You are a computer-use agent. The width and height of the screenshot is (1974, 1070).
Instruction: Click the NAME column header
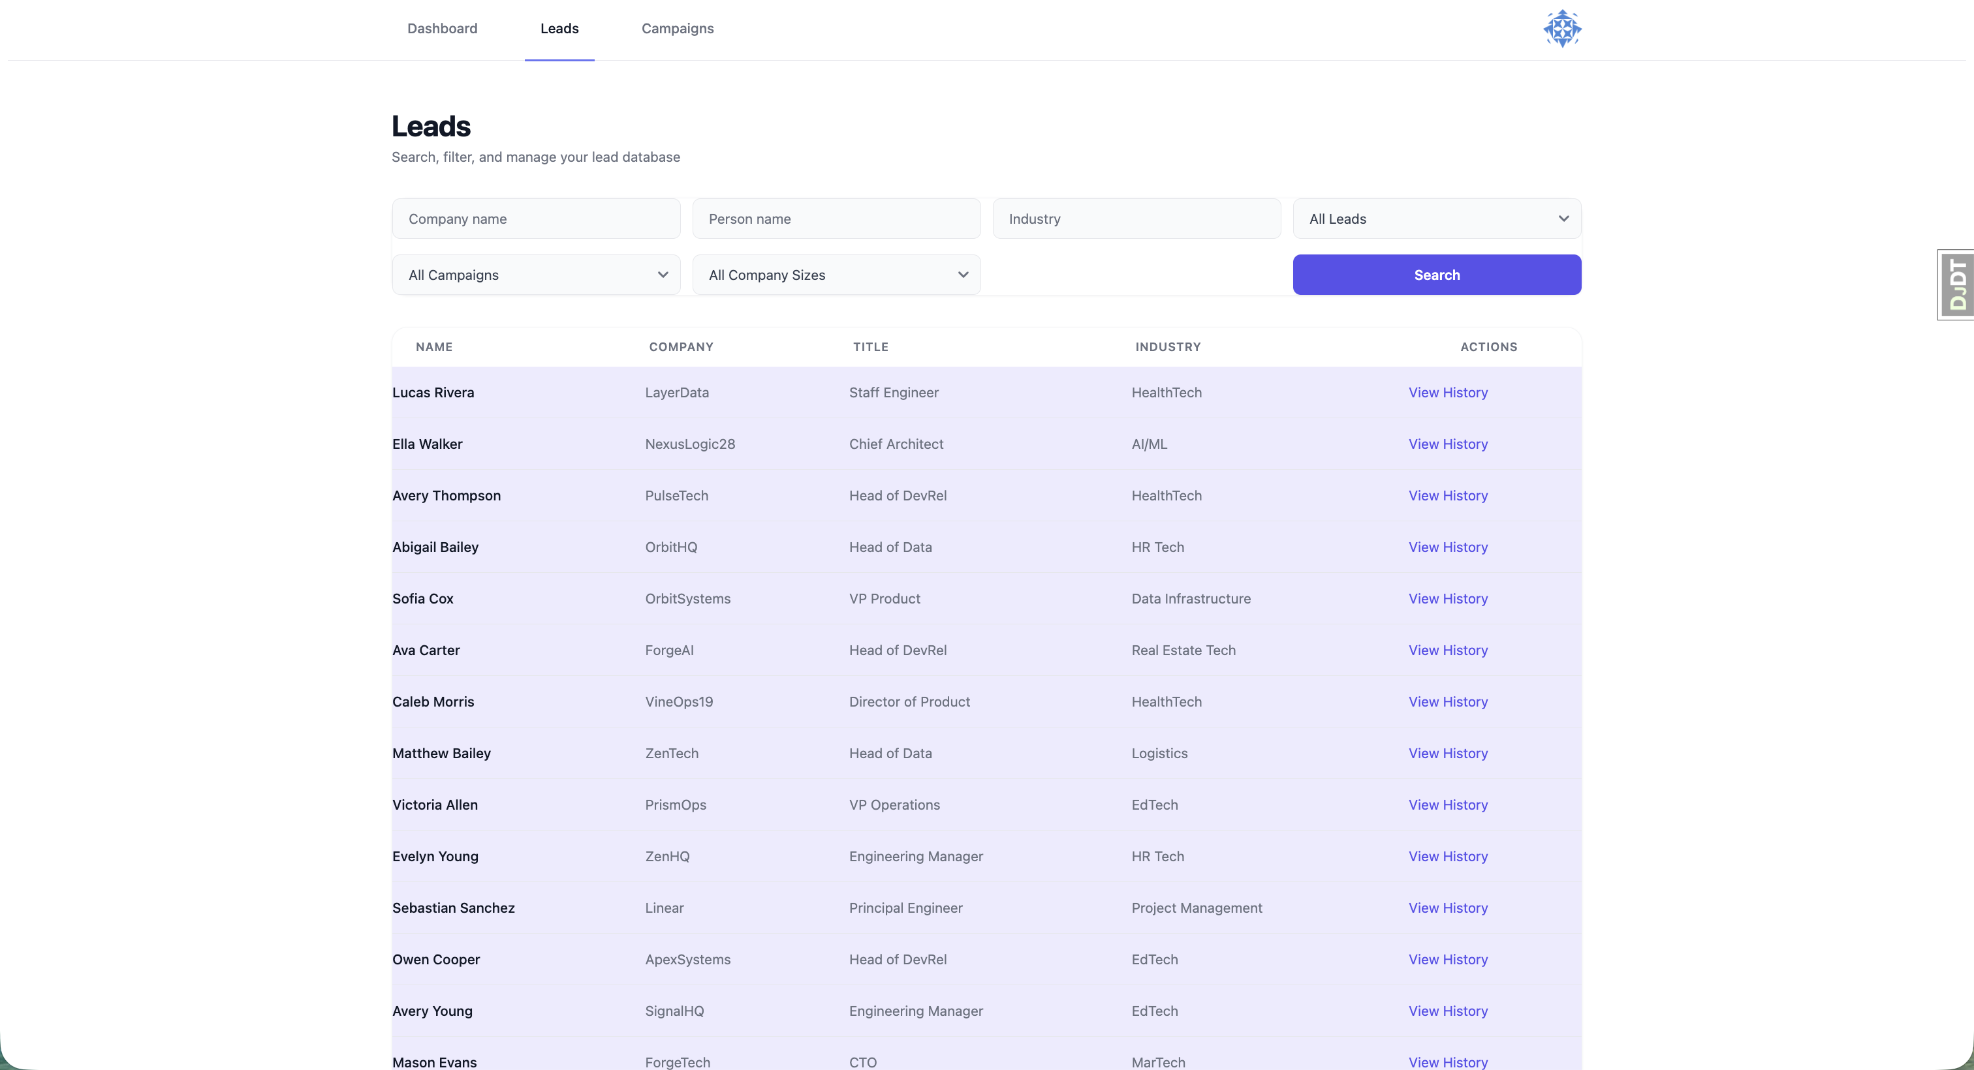(x=433, y=346)
